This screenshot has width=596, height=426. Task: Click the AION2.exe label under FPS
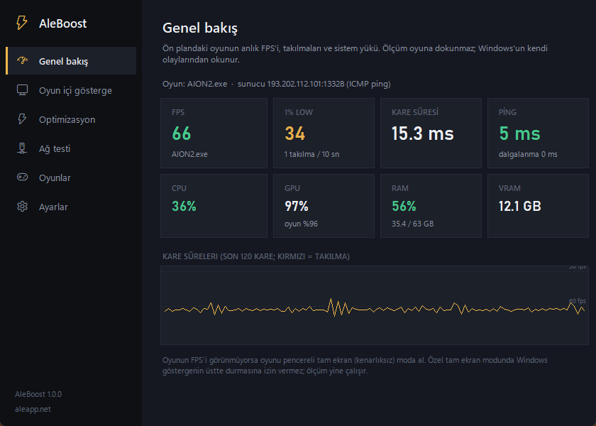(189, 154)
